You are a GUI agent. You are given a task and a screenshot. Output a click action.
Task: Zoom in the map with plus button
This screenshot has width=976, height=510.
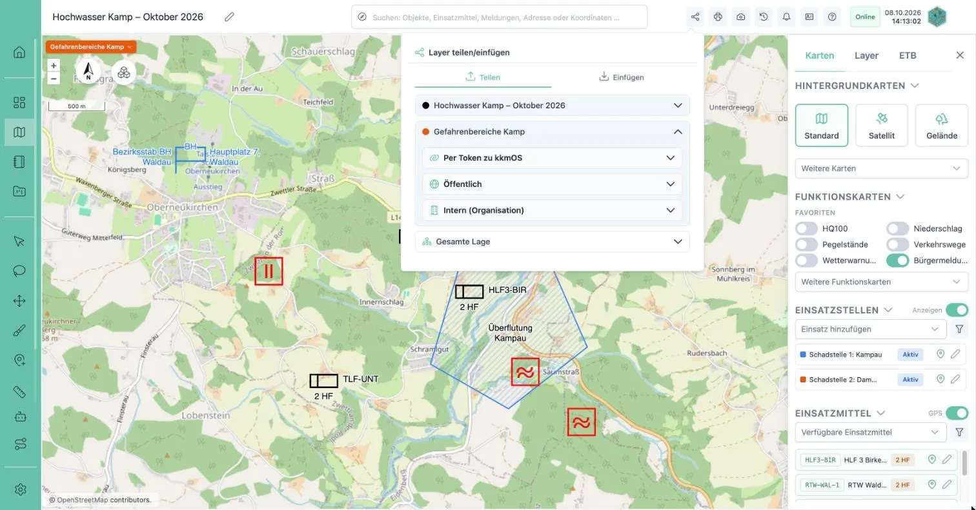(54, 65)
